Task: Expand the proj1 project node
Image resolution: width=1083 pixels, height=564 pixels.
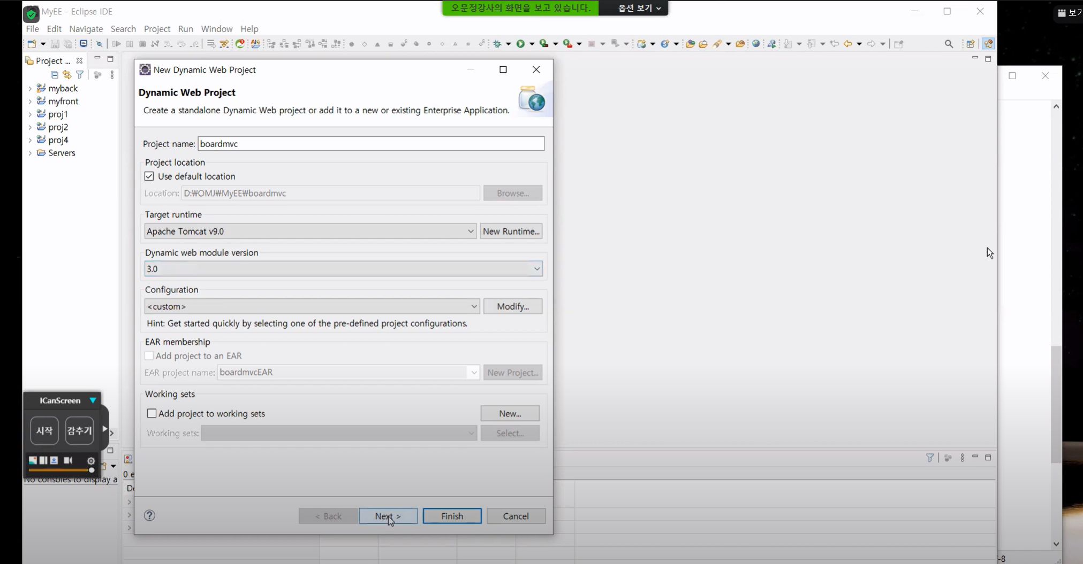Action: (30, 114)
